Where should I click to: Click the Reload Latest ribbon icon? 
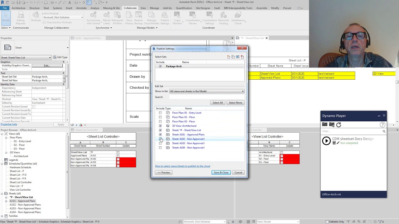tap(106, 19)
